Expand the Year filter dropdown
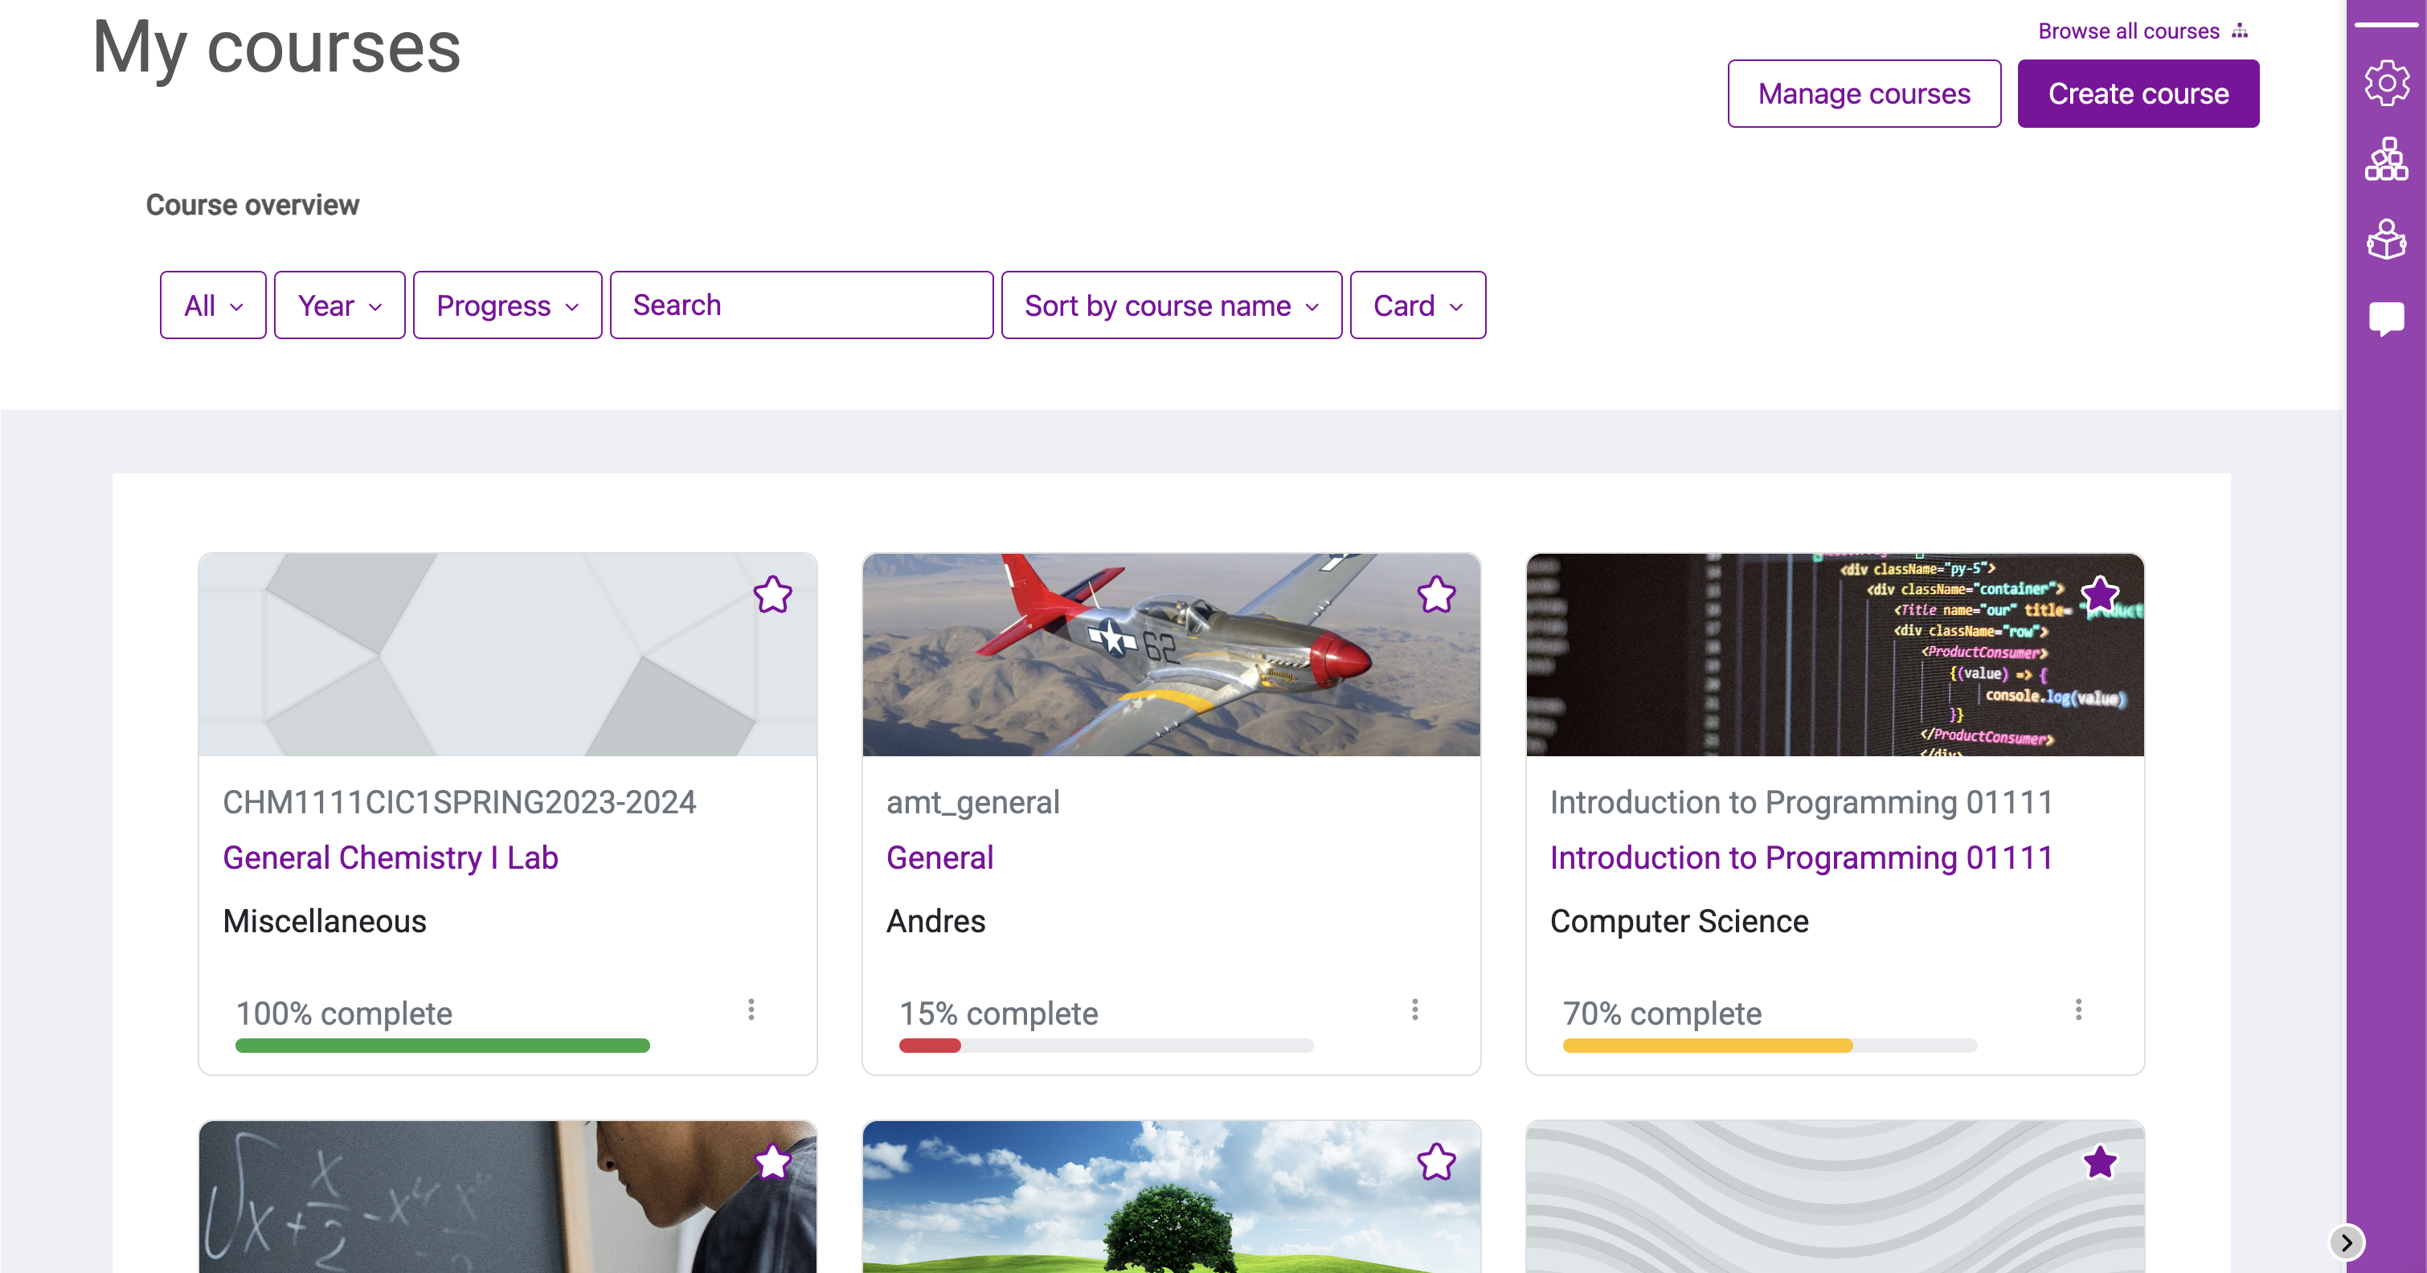This screenshot has height=1273, width=2427. [339, 305]
